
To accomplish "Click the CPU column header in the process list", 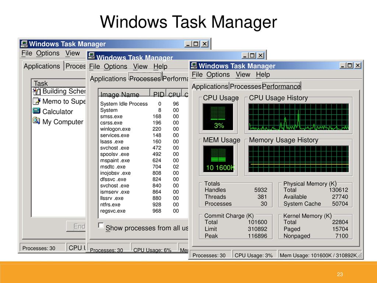I will point(174,94).
